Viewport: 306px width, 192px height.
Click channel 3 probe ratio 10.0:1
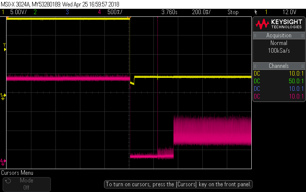coord(296,89)
